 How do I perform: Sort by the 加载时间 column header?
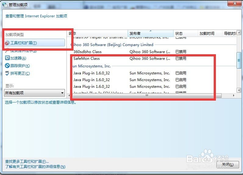click(x=210, y=33)
